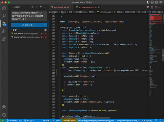Click the changes count badge 2
This screenshot has height=122, width=164.
pos(45,30)
